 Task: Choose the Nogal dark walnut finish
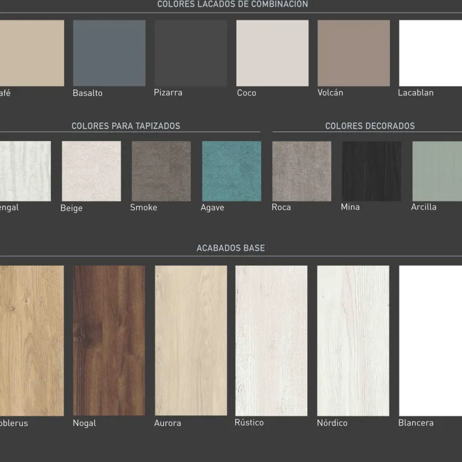pos(109,340)
